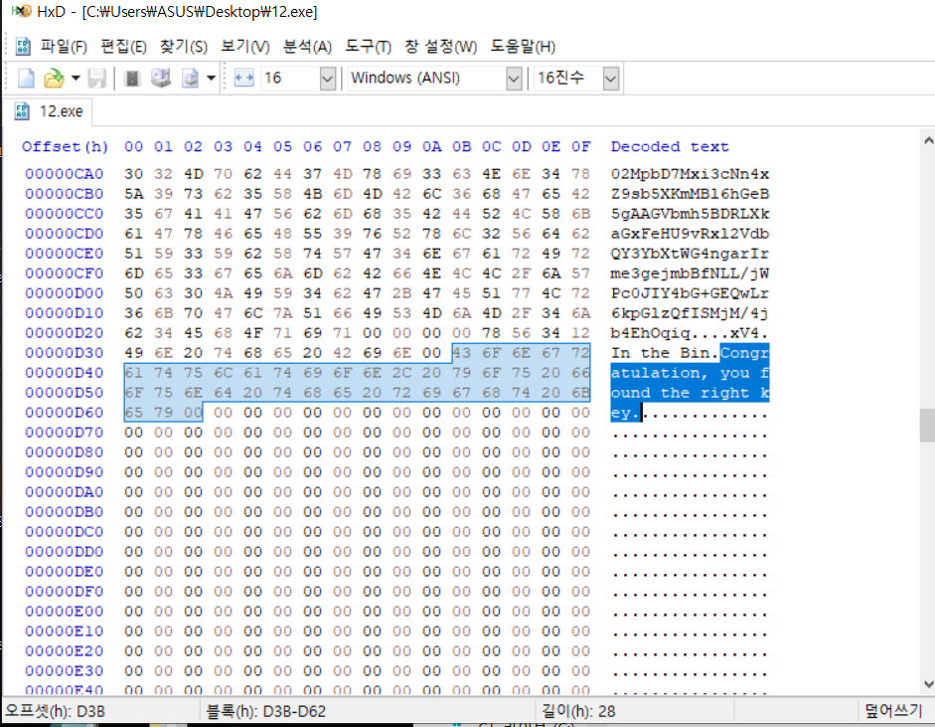Click the vertical scrollbar thumb
The width and height of the screenshot is (935, 727).
(927, 425)
